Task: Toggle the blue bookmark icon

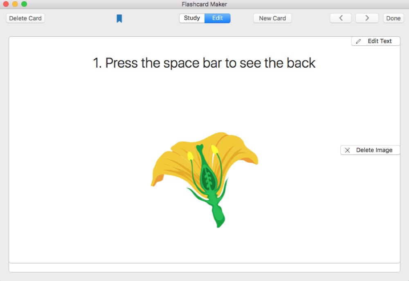Action: pyautogui.click(x=119, y=18)
